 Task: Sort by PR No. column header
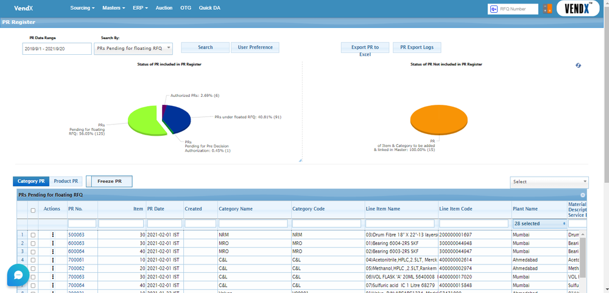click(x=76, y=209)
